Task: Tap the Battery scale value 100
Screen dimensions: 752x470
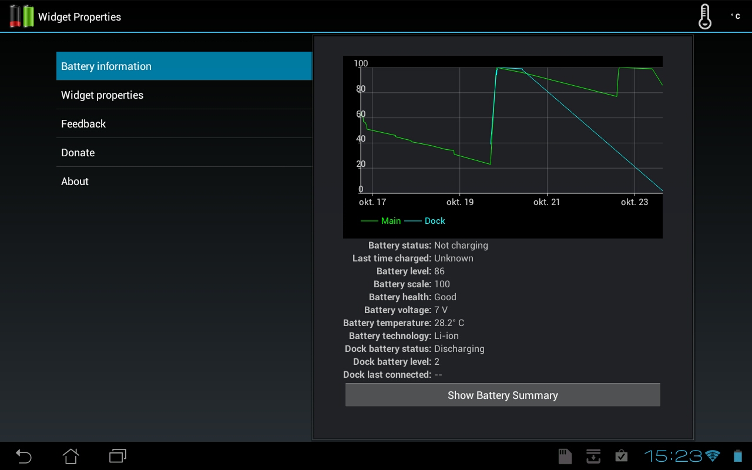Action: tap(442, 284)
